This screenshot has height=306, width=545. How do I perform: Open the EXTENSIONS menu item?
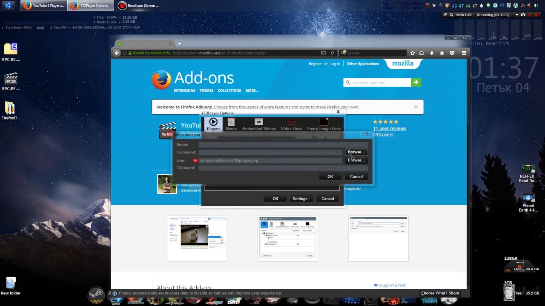click(x=184, y=91)
